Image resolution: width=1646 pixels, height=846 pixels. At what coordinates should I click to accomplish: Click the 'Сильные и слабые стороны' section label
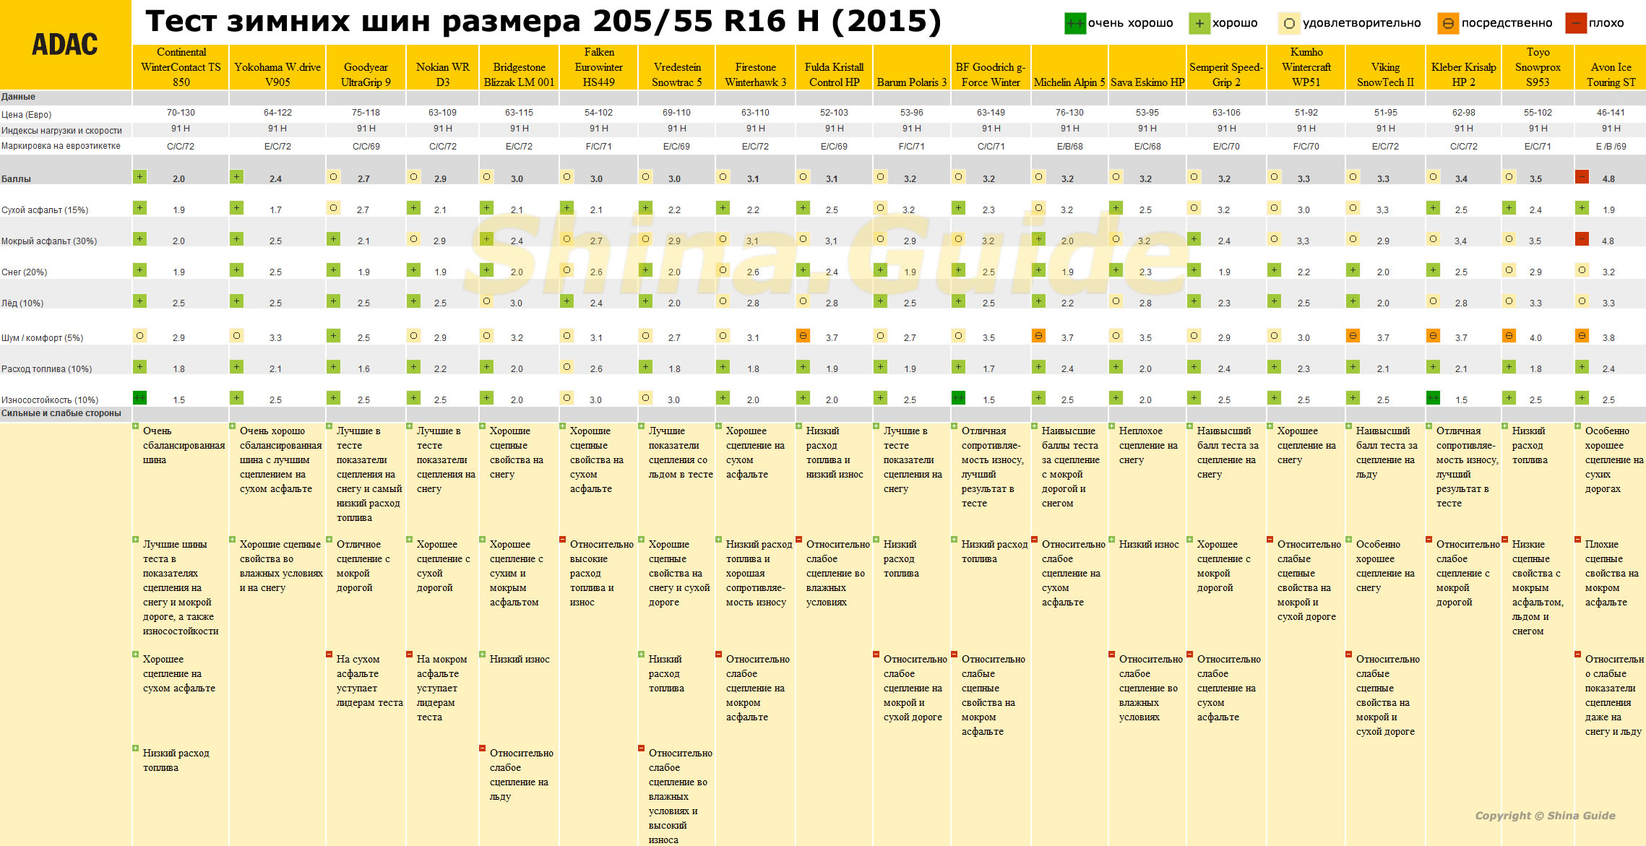(61, 414)
